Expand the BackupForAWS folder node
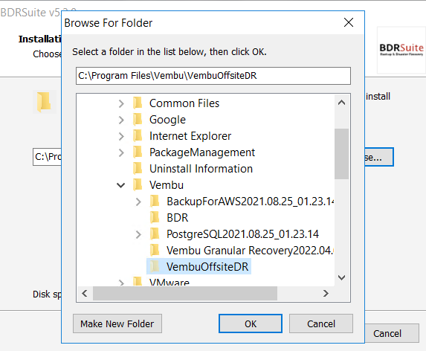The image size is (426, 351). point(138,202)
